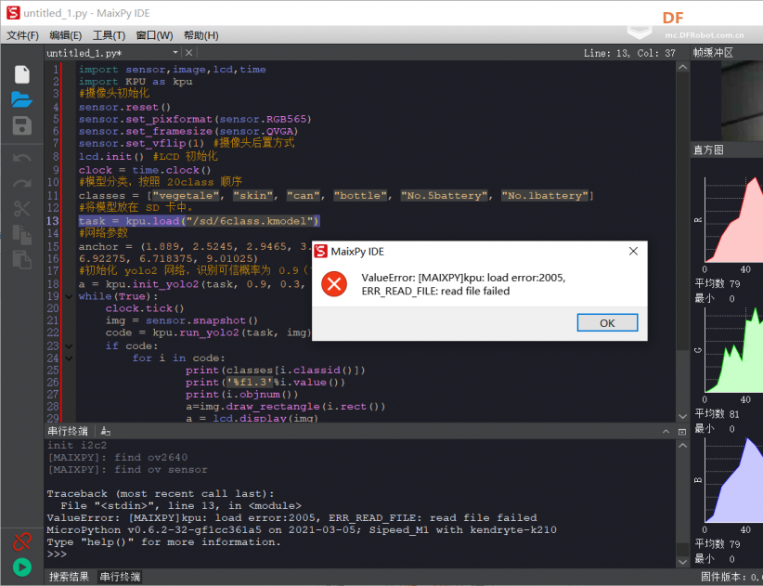Click the >>> prompt in terminal

click(x=57, y=554)
